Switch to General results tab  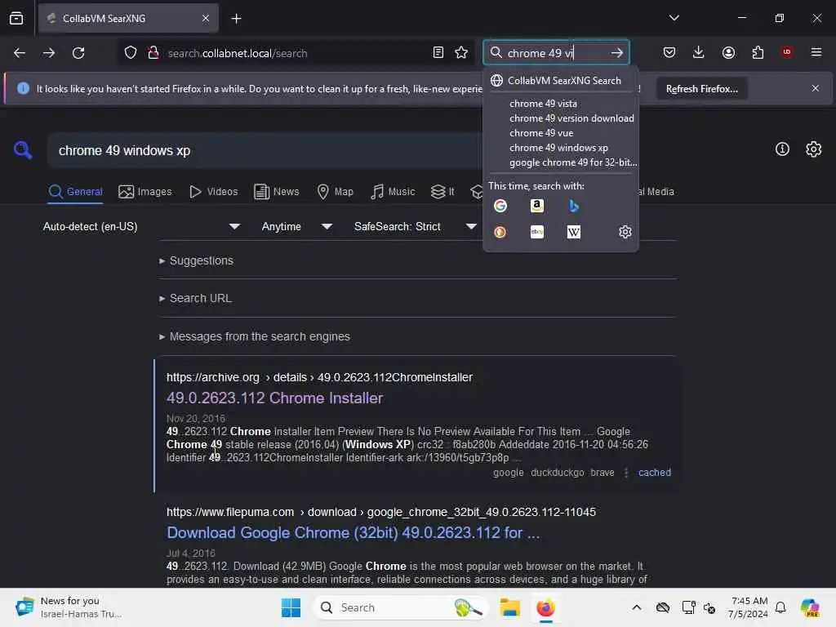(75, 192)
